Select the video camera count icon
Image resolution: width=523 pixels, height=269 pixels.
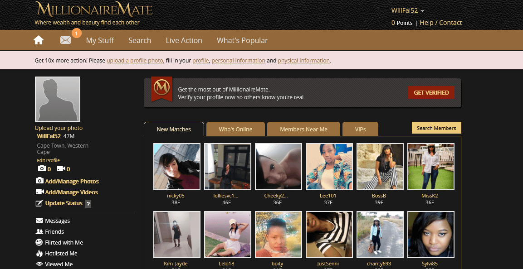(x=61, y=169)
